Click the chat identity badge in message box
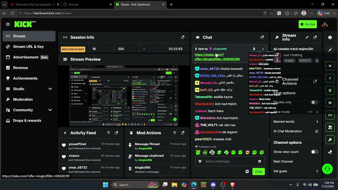The image size is (338, 190). click(x=200, y=161)
